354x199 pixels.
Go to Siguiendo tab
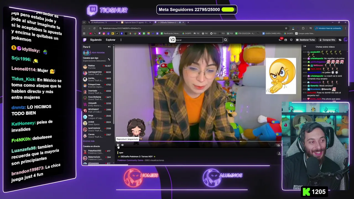[x=96, y=40]
